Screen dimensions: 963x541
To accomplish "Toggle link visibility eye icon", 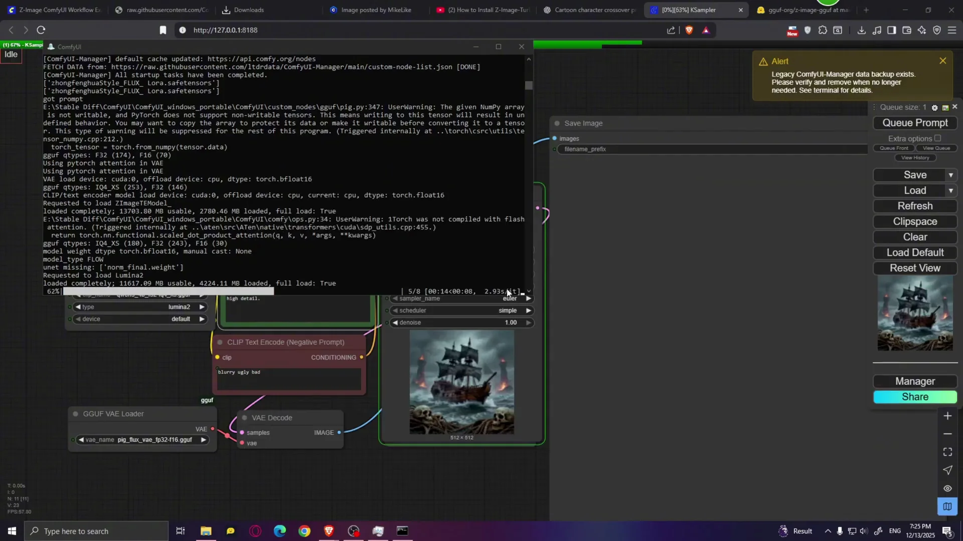I will pos(947,488).
